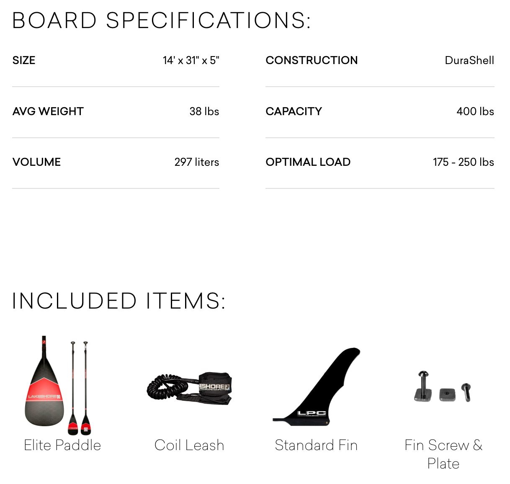
Task: Click the SIZE specification label
Action: [x=24, y=60]
